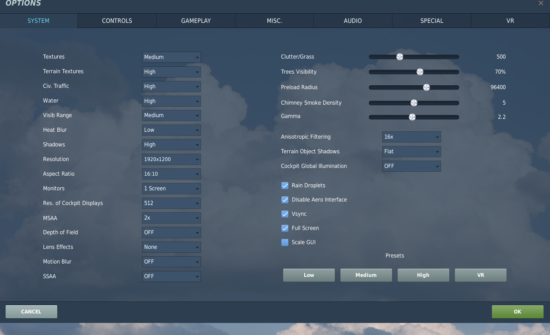The image size is (550, 335).
Task: Click the Preload Radius value 96400
Action: pos(498,87)
